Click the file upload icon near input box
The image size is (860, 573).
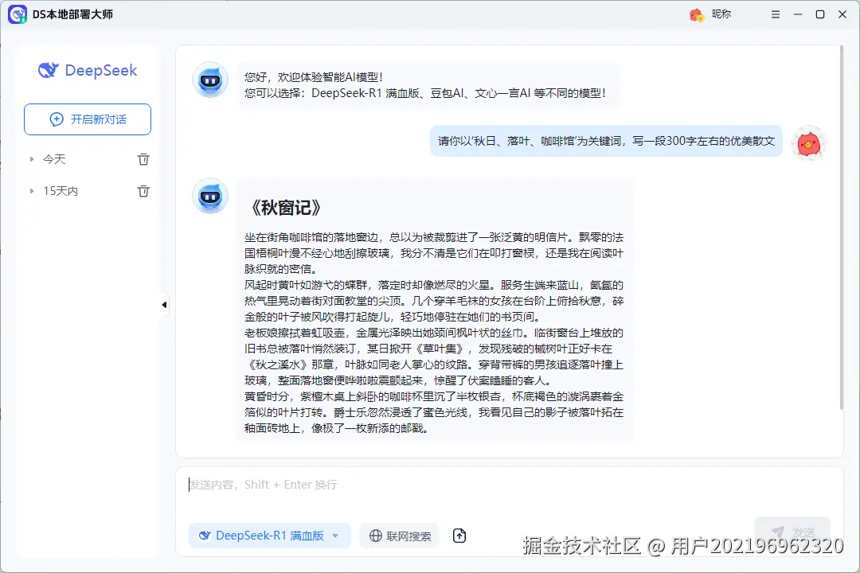pyautogui.click(x=459, y=536)
